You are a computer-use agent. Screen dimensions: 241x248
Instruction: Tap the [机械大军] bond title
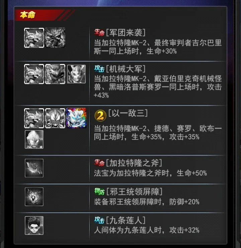[x=126, y=69]
